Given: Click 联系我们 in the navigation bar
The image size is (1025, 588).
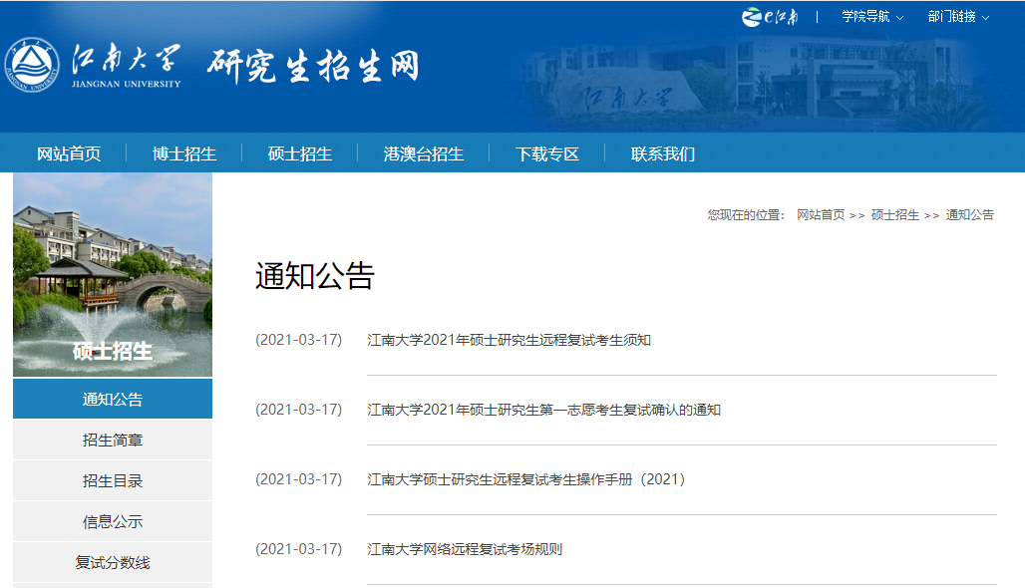Looking at the screenshot, I should click(x=663, y=153).
